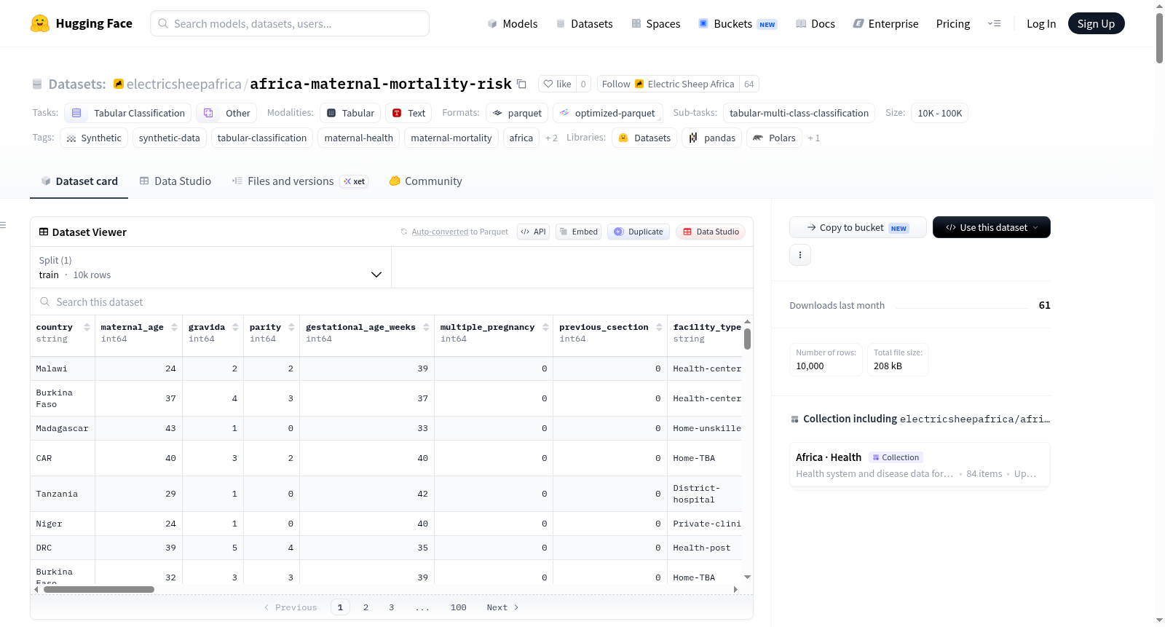Expand the +2 hidden tags

pyautogui.click(x=551, y=138)
